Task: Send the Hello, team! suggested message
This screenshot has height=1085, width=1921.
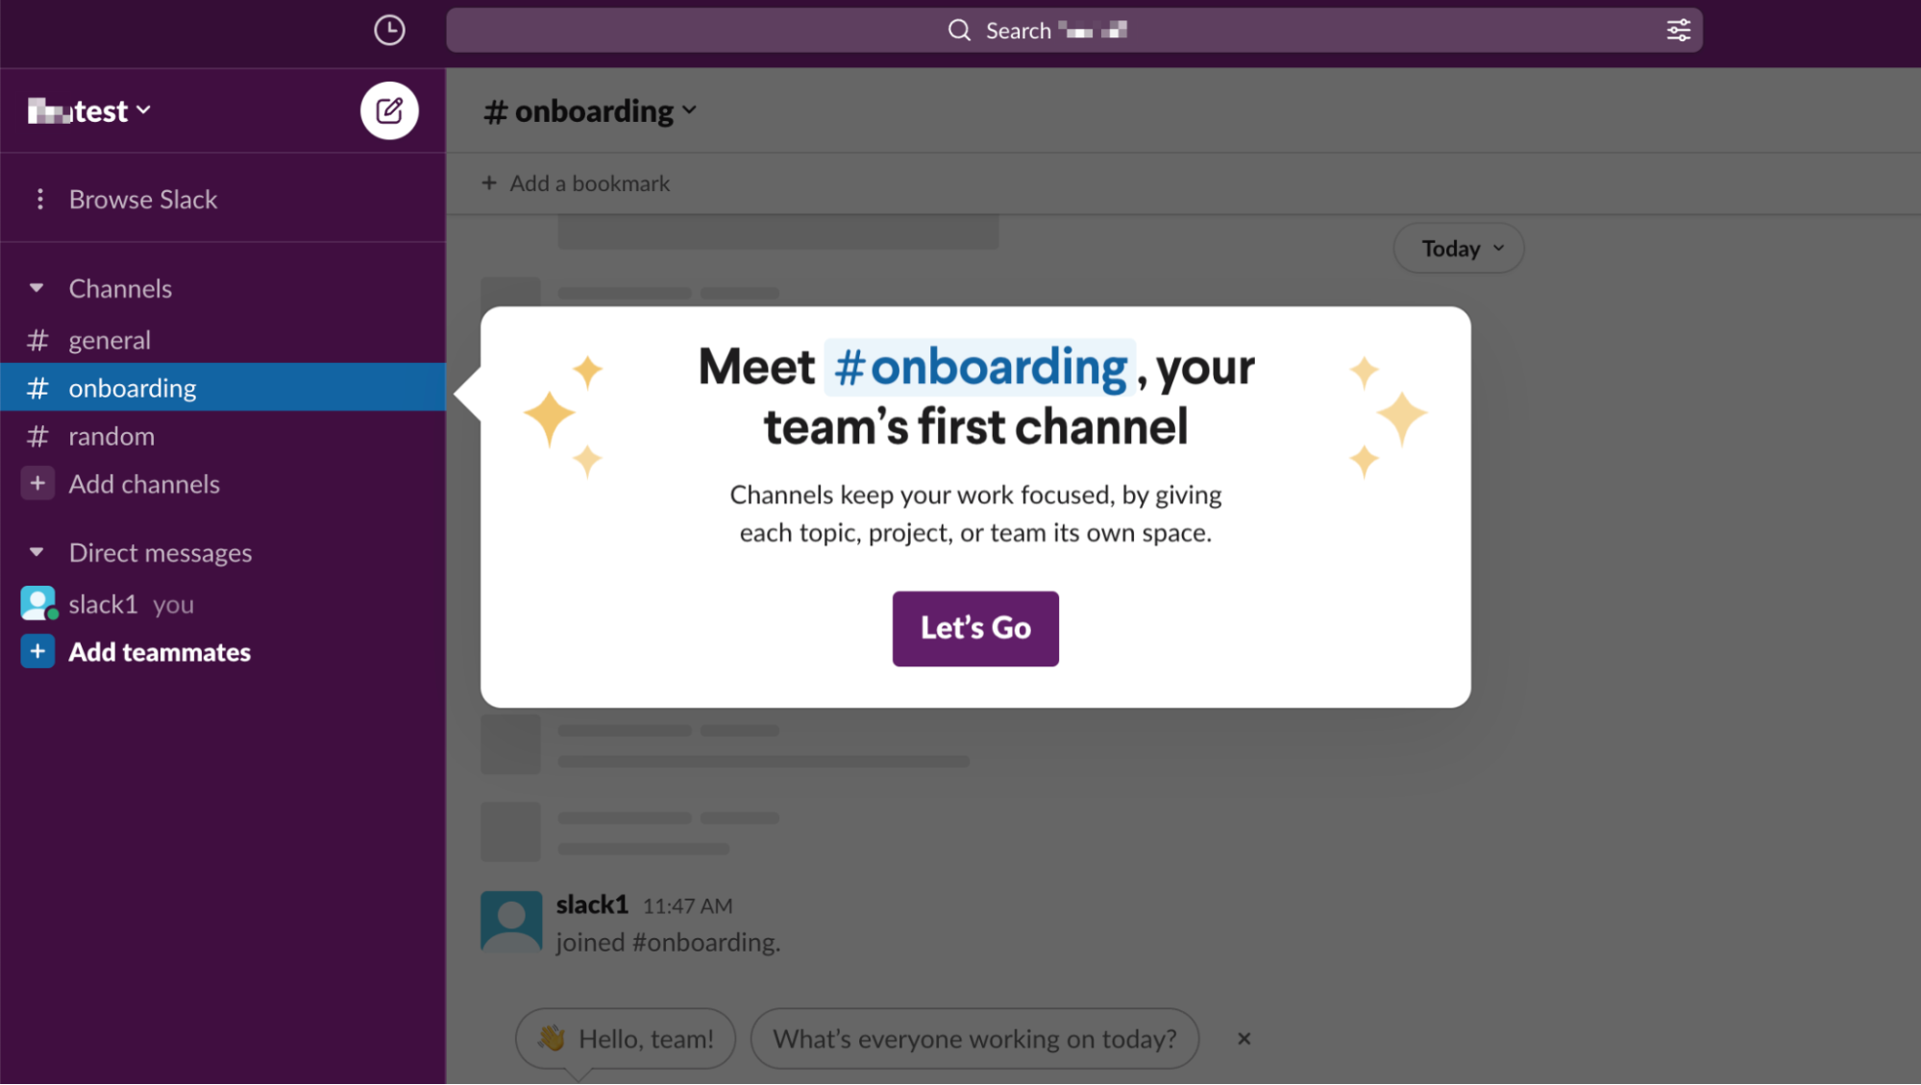Action: point(625,1038)
